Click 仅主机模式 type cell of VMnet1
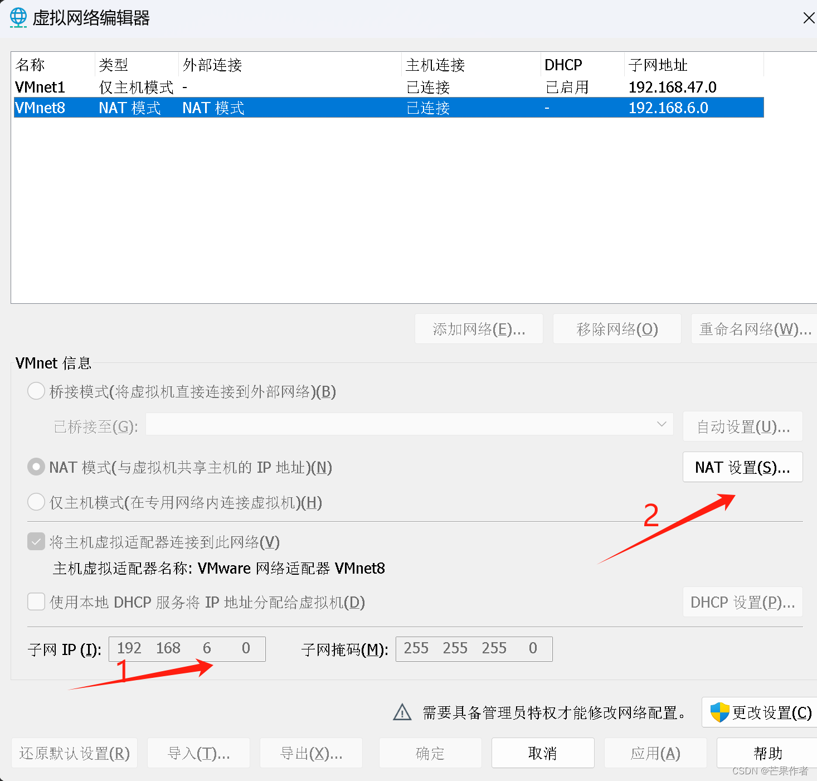This screenshot has height=781, width=817. [136, 87]
